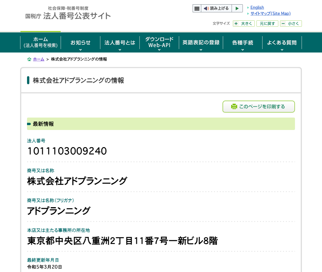Screen dimensions: 322x272
Task: Increase text size with 大きく button
Action: [244, 24]
